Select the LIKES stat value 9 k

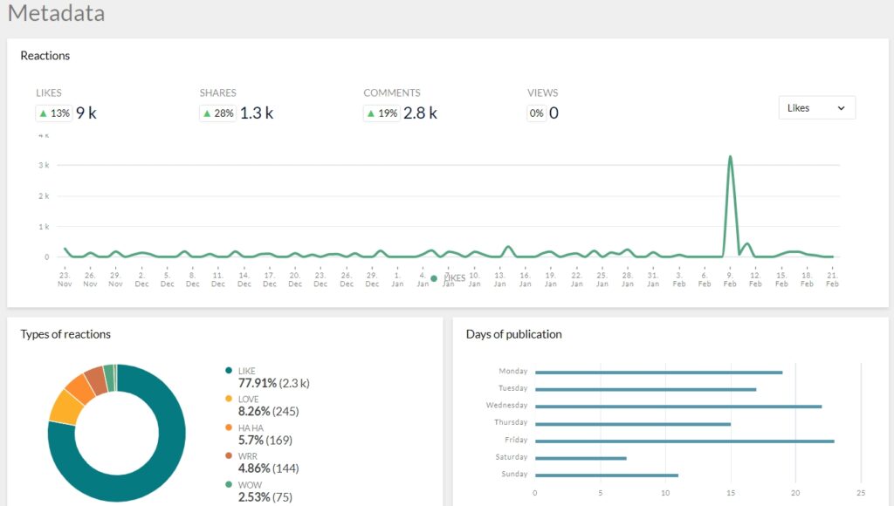[x=86, y=113]
